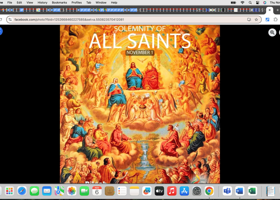Viewport: 280px width, 200px height.
Task: Open Microsoft Teams from the Dock
Action: 227,191
